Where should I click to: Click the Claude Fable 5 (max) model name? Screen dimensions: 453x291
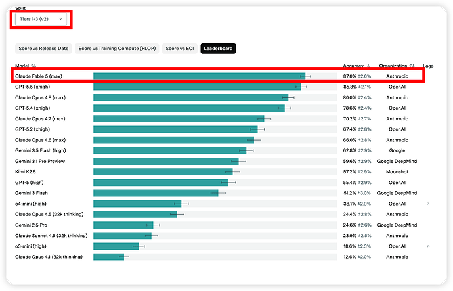(x=39, y=76)
